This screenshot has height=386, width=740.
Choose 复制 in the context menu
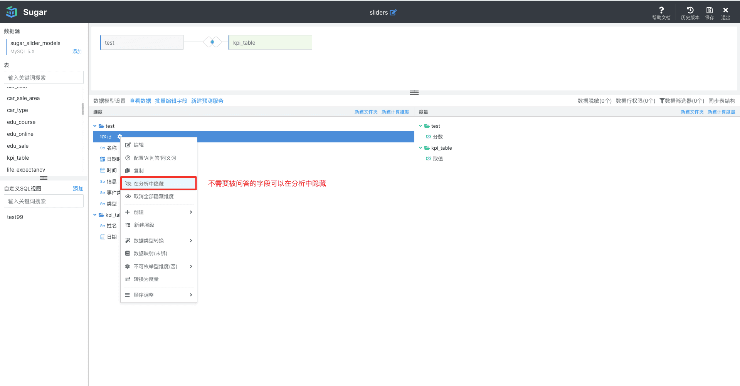159,170
